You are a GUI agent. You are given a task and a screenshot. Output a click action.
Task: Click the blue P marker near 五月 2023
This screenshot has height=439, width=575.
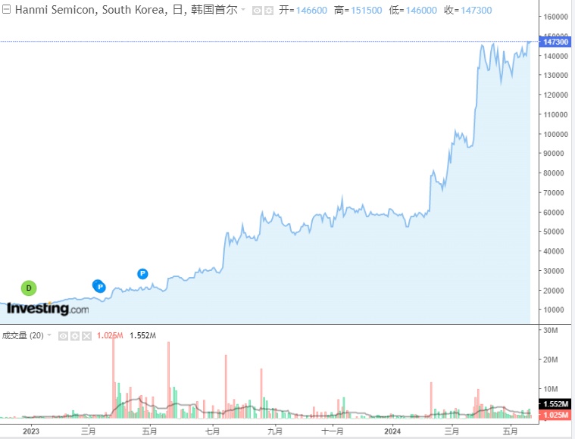pos(142,273)
